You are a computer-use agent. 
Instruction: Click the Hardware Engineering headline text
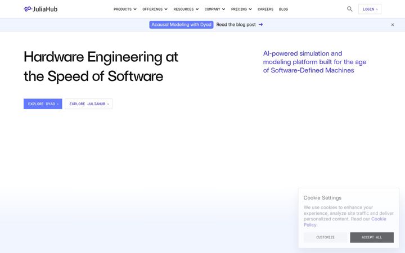[x=101, y=66]
